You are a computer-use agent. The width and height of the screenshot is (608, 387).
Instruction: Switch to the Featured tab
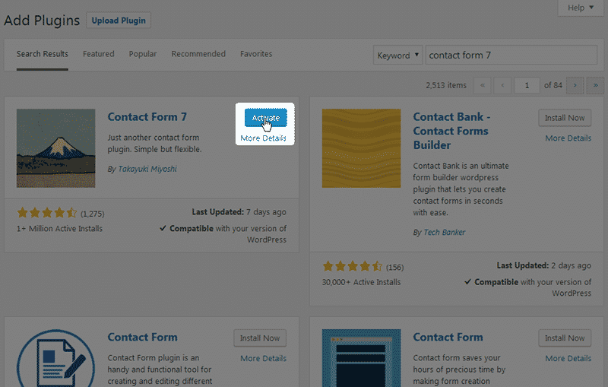pos(99,54)
